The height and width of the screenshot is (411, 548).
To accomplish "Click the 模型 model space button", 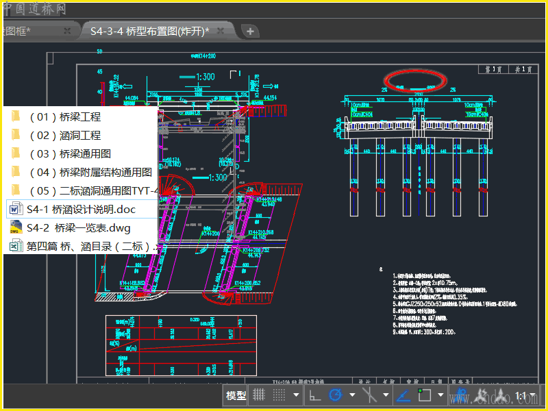I will click(236, 395).
